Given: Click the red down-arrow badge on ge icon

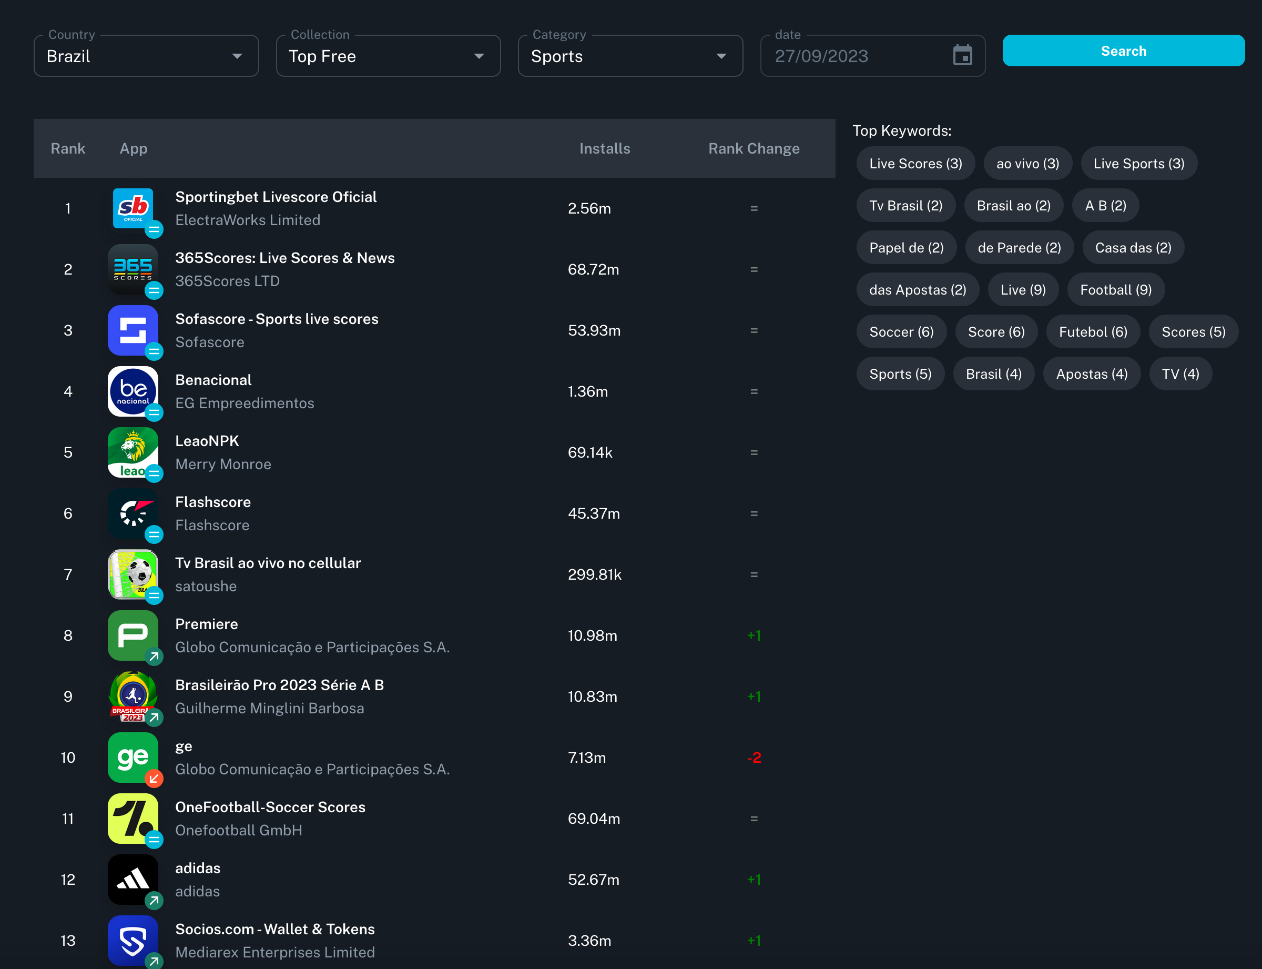Looking at the screenshot, I should (x=154, y=779).
